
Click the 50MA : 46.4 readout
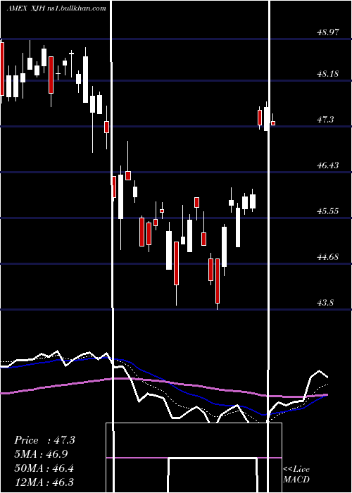44,468
